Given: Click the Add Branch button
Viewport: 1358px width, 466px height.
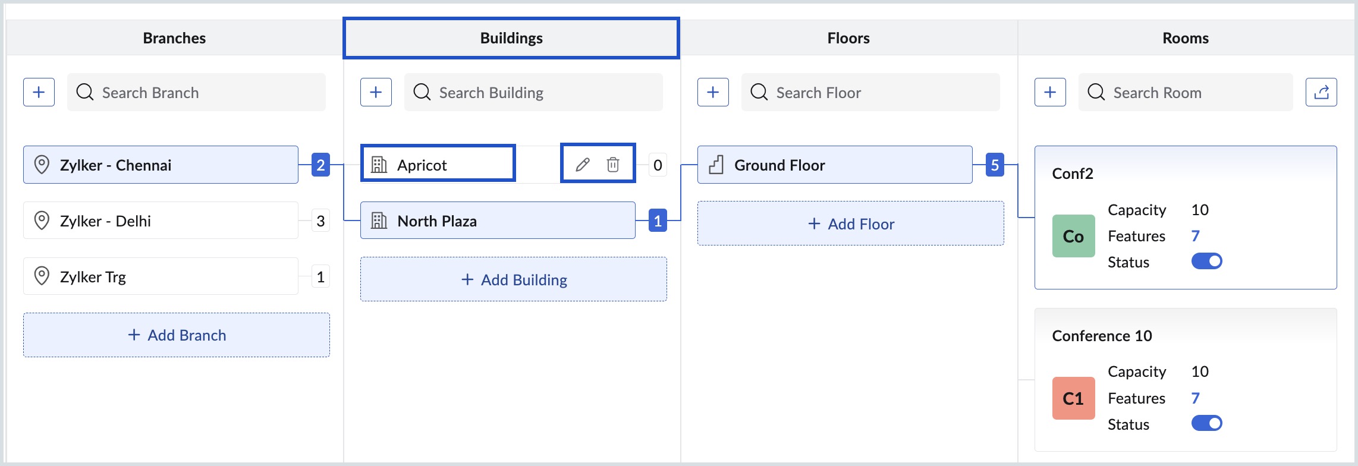Looking at the screenshot, I should tap(177, 335).
